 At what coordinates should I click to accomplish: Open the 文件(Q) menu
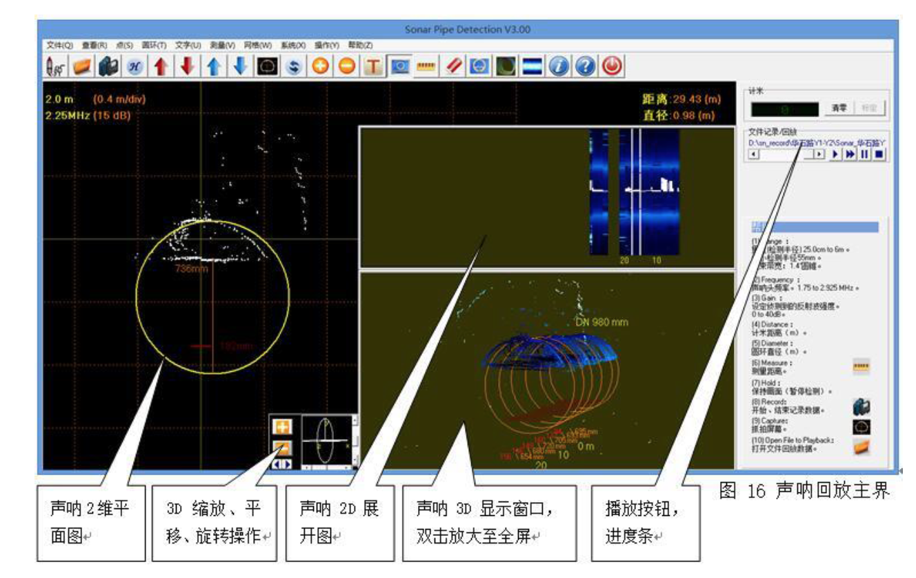(59, 45)
